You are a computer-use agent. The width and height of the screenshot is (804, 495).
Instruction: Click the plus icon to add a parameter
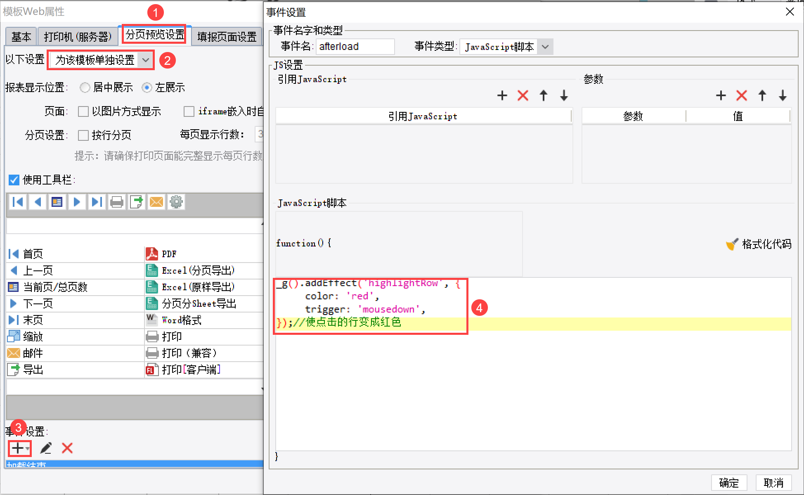[x=721, y=96]
